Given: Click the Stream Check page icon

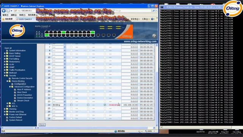Looking at the screenshot, I should [15, 100].
